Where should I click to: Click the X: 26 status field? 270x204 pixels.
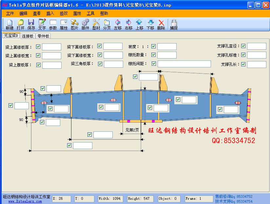click(x=62, y=199)
